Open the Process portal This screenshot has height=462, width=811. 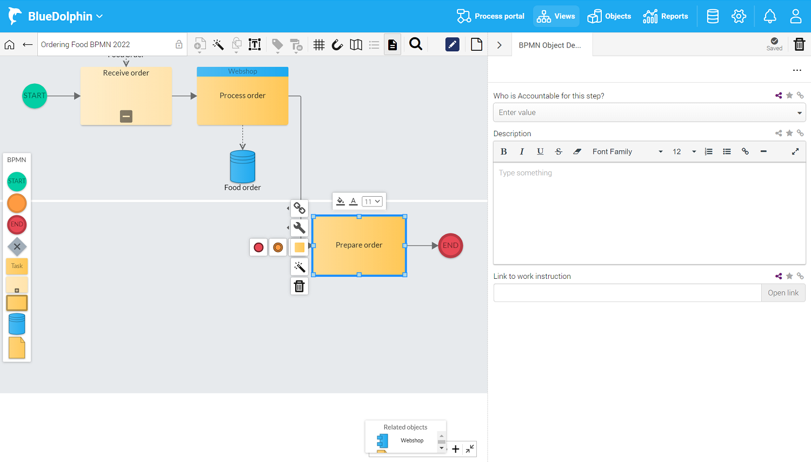(x=490, y=16)
